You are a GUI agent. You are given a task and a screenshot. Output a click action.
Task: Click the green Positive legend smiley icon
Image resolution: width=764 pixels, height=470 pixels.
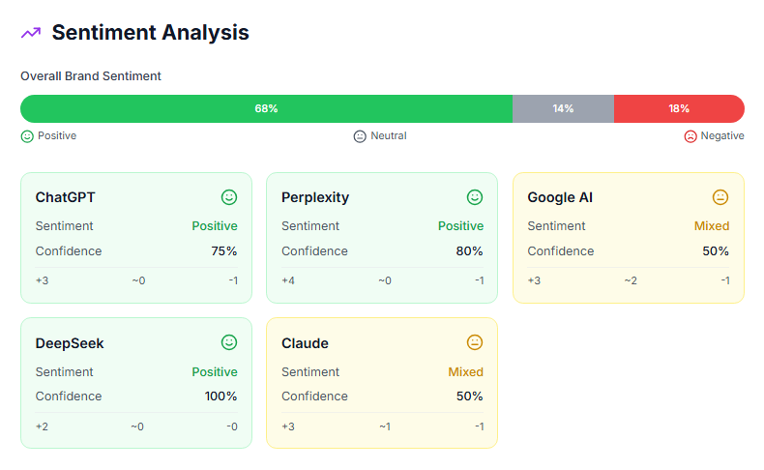27,136
